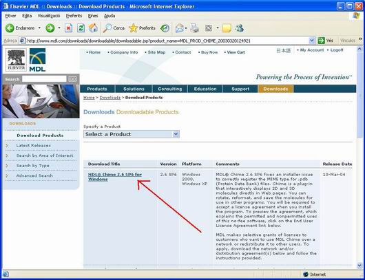The image size is (365, 280).
Task: Open the Preferits menu in menu bar
Action: [x=74, y=16]
